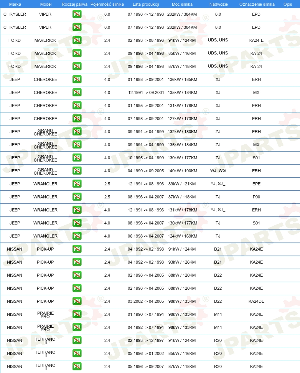Select petrol icon for Terrano II 85kW row

coord(77,353)
